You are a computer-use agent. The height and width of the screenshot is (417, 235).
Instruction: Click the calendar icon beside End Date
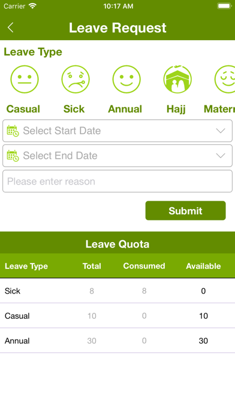pos(13,156)
